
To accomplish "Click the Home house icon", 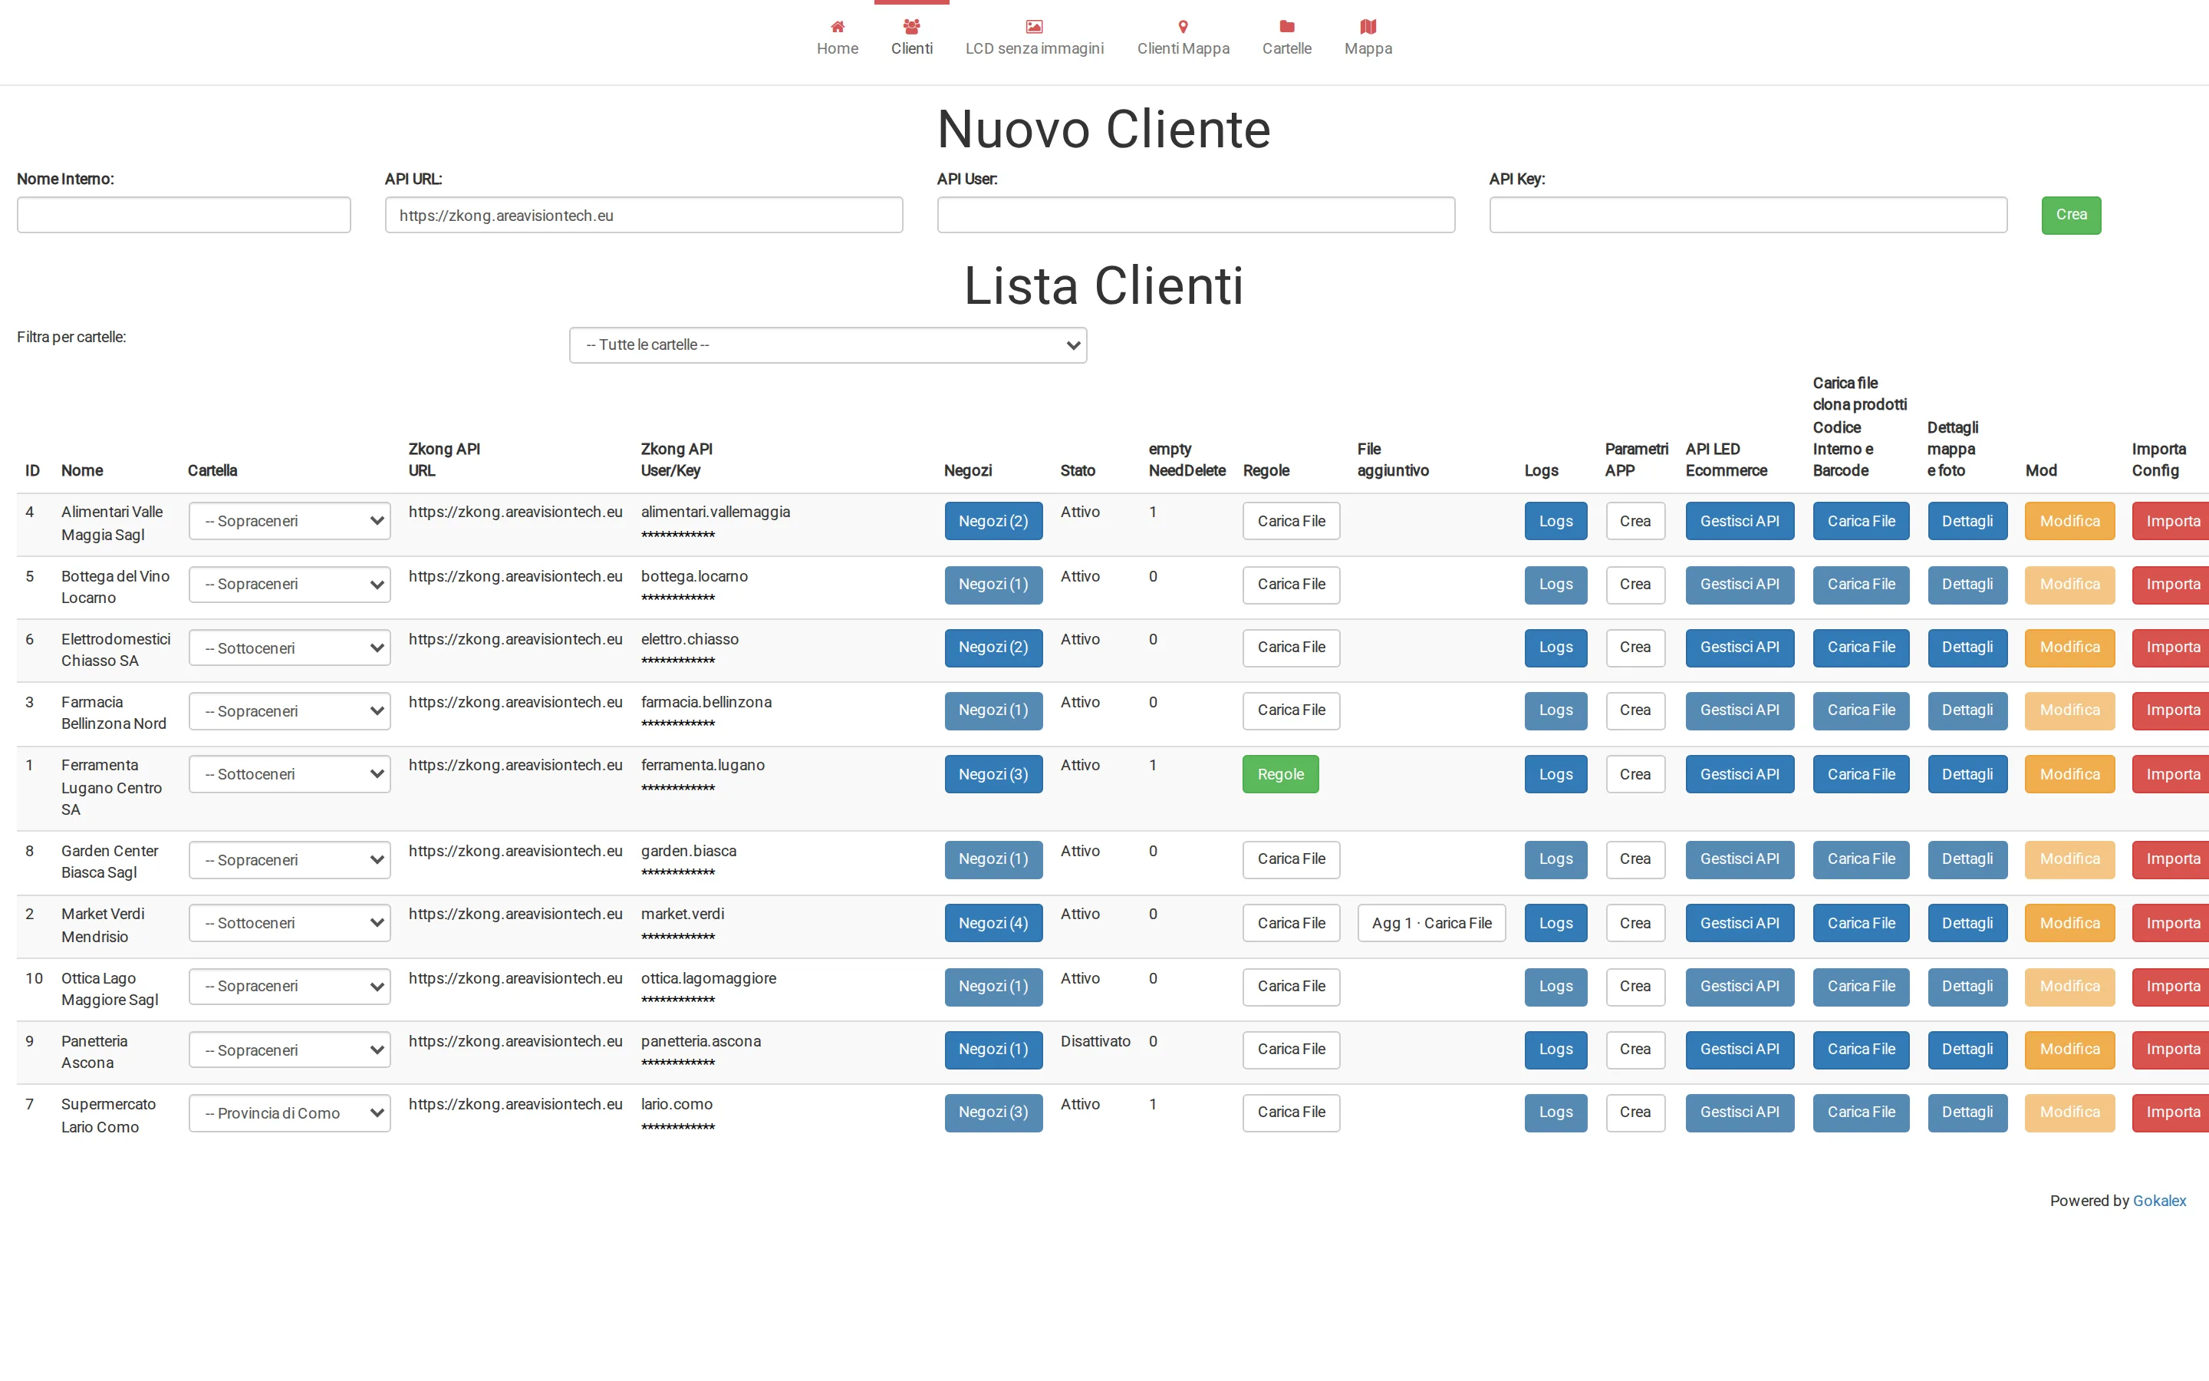I will tap(837, 27).
